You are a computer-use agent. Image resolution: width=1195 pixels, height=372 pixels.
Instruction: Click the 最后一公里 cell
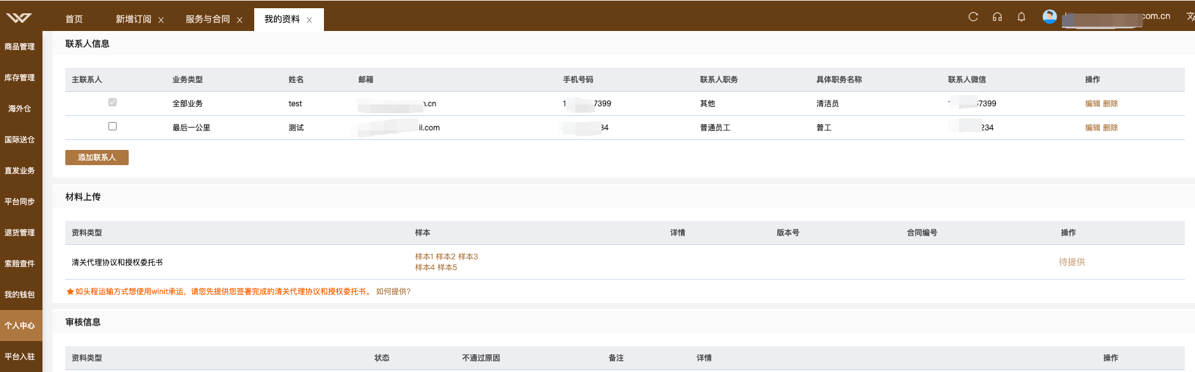191,128
